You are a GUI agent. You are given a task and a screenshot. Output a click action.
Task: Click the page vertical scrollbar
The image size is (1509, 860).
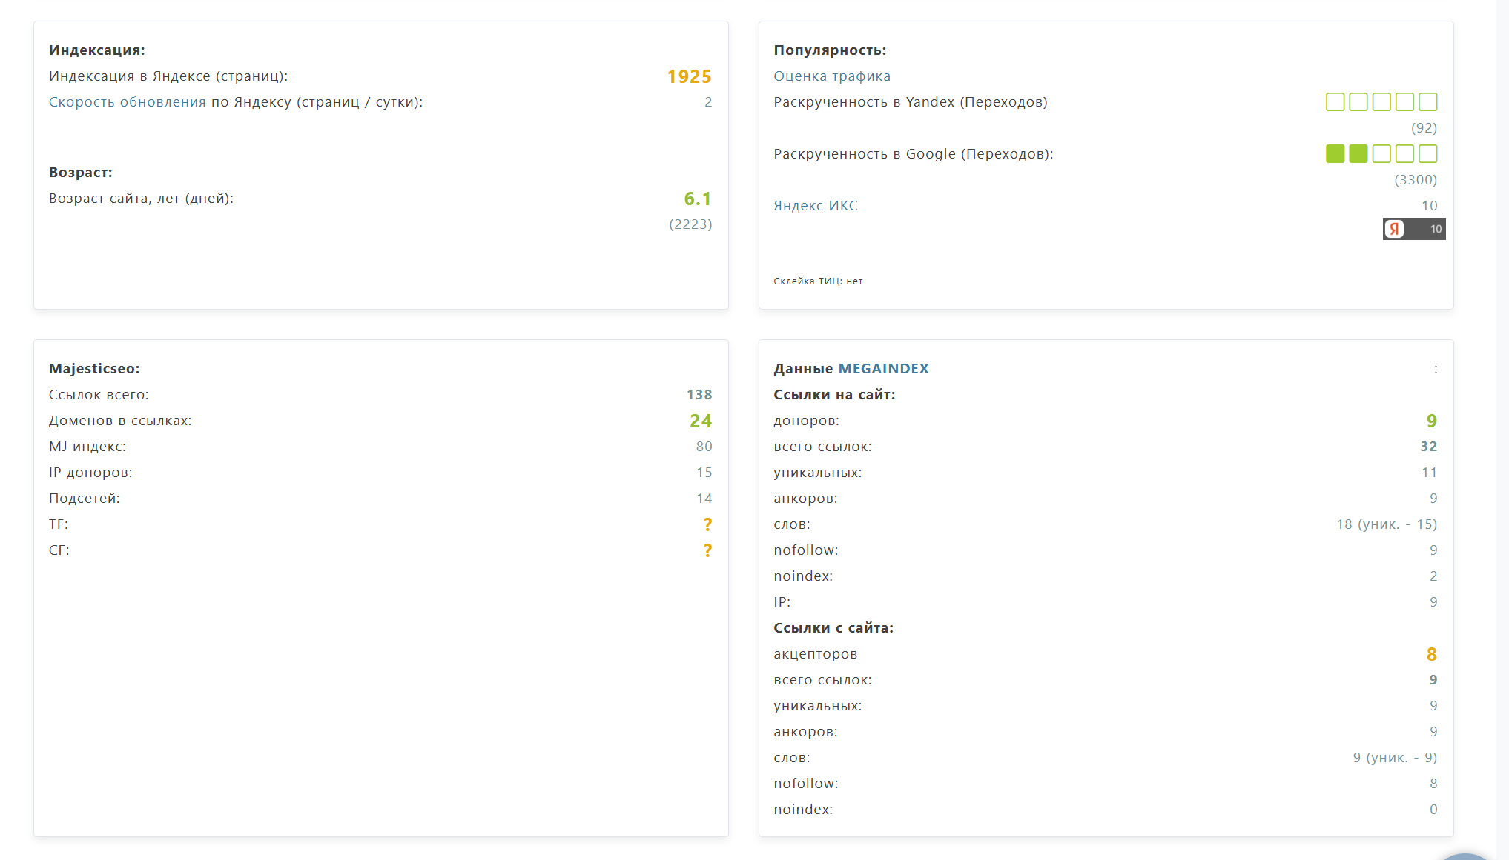pos(1502,430)
